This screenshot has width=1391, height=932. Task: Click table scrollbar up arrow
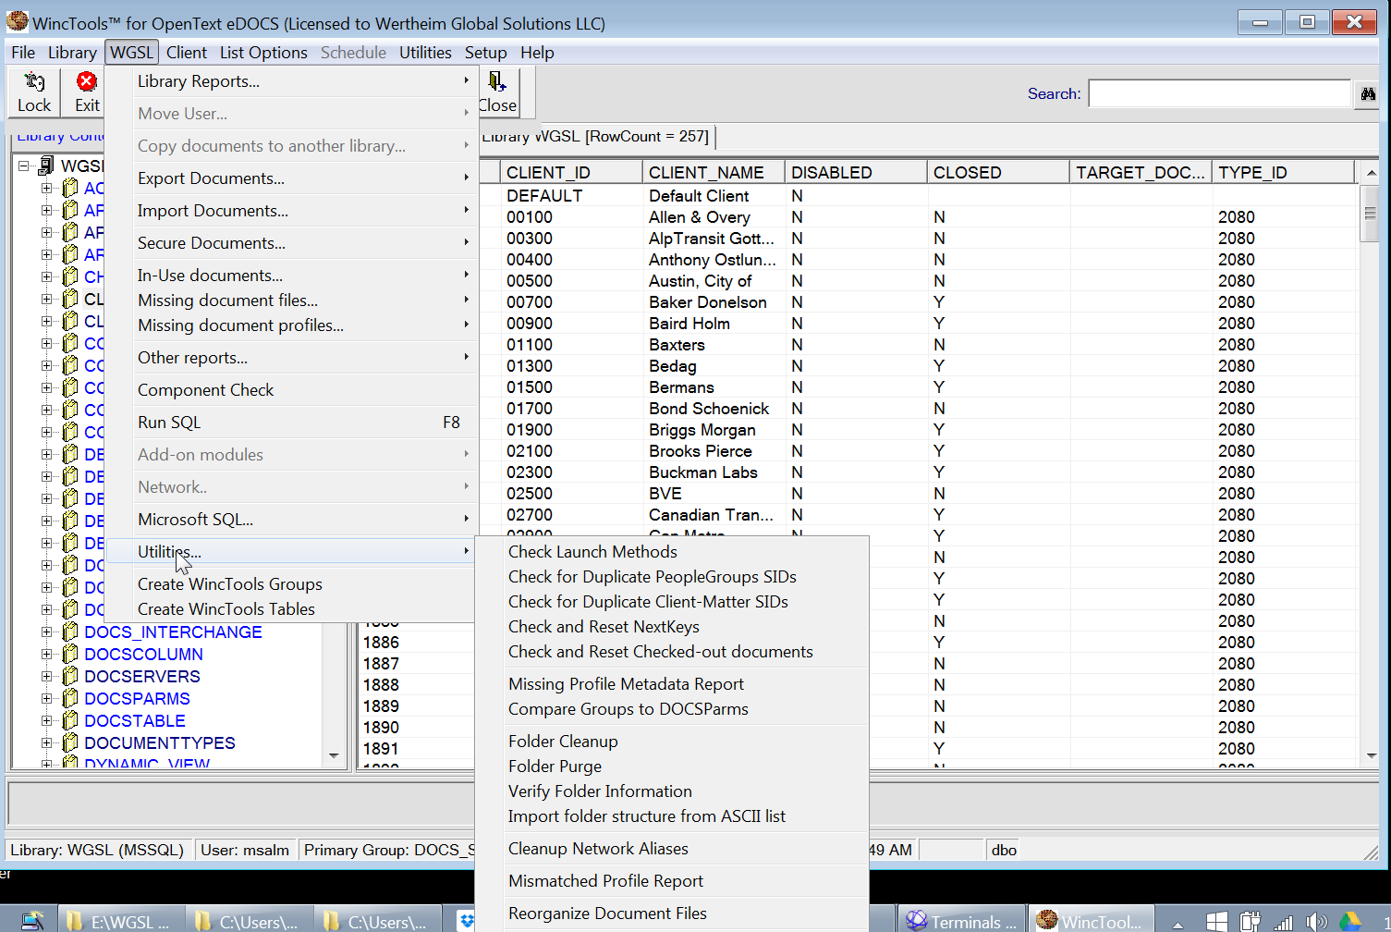click(x=1371, y=173)
